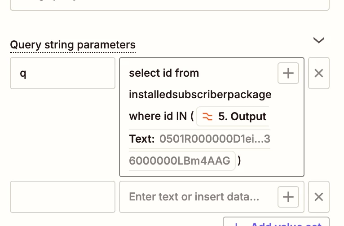344x226 pixels.
Task: Collapse the Query string parameters section chevron
Action: 318,40
